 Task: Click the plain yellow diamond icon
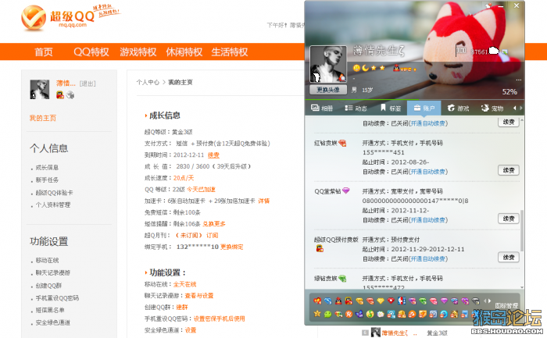pyautogui.click(x=381, y=301)
